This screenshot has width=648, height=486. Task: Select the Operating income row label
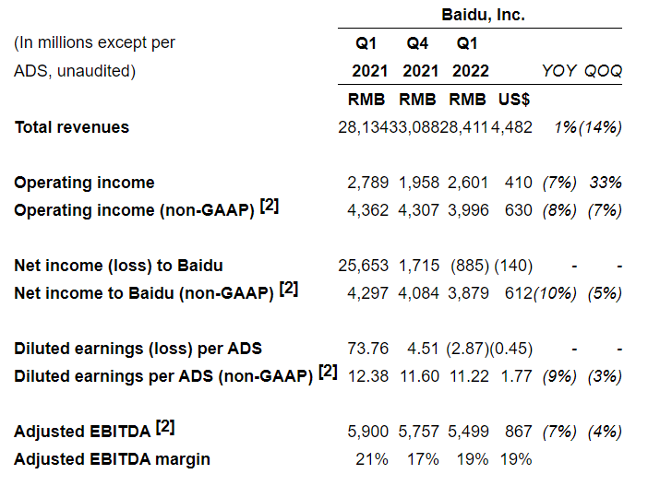point(84,183)
